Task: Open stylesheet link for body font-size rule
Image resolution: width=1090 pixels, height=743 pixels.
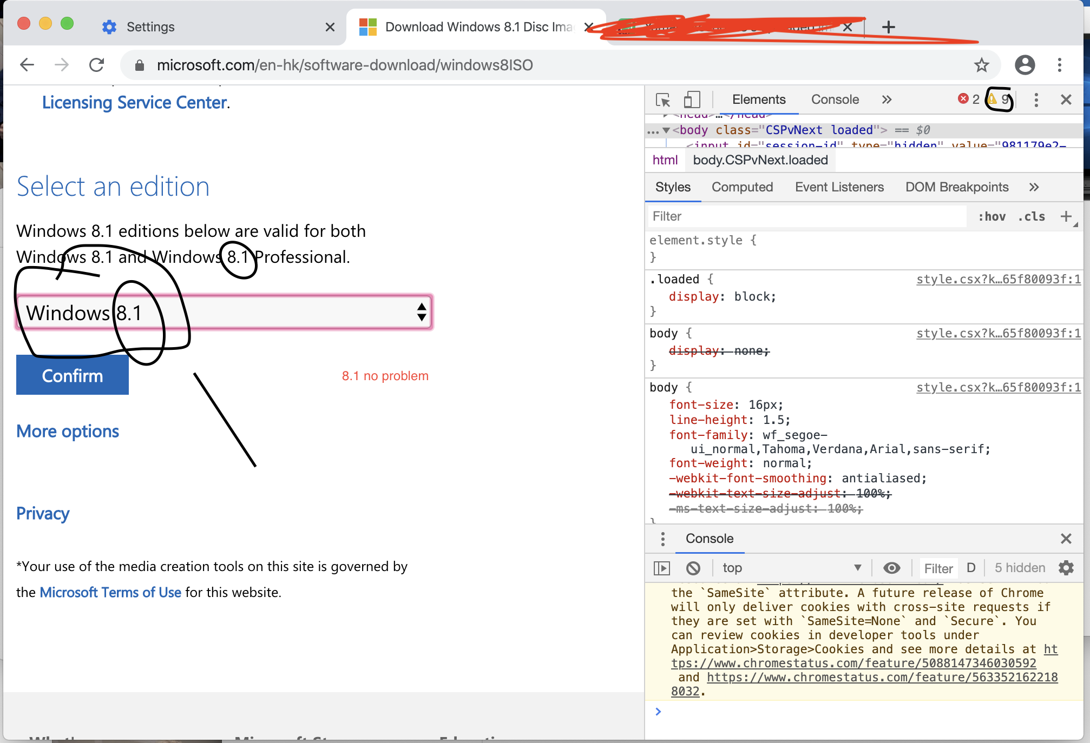Action: [998, 387]
